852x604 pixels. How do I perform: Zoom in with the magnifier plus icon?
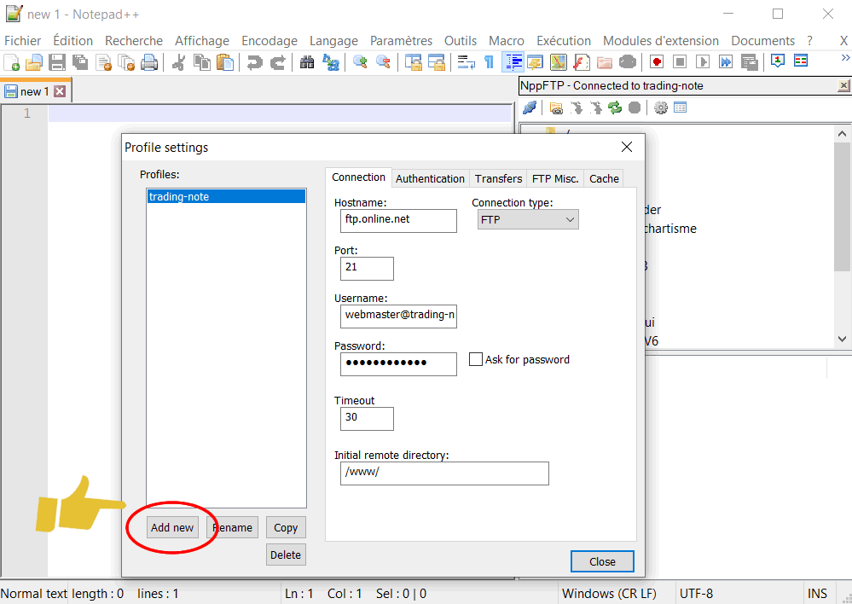[x=360, y=62]
